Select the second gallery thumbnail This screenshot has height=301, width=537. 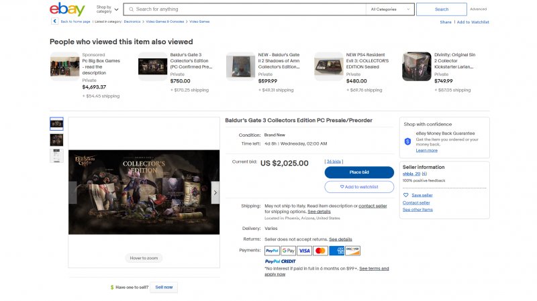(x=56, y=140)
